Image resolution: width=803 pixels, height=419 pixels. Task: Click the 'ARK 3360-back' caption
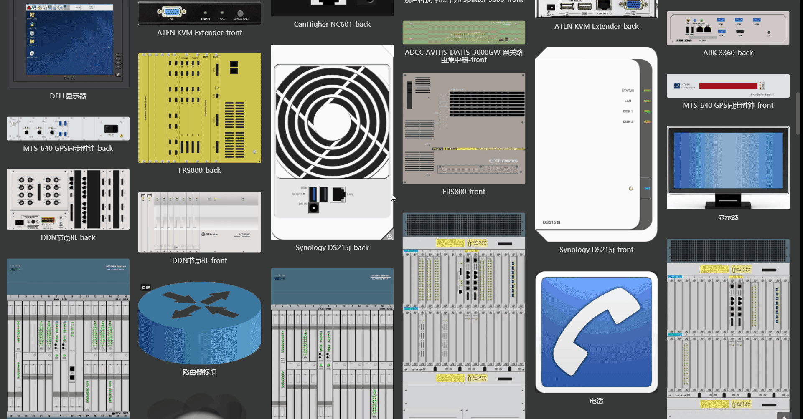tap(728, 53)
